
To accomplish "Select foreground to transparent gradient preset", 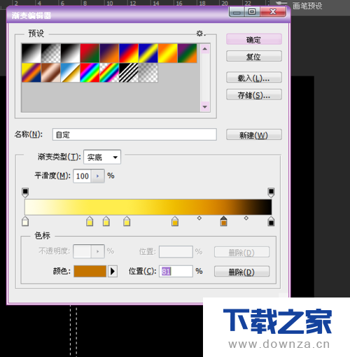I will point(51,53).
